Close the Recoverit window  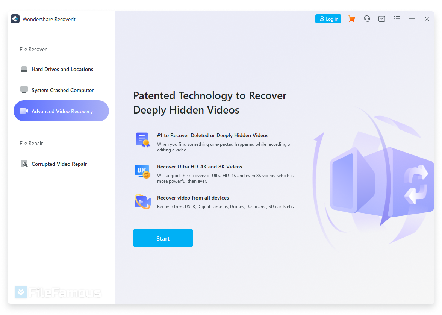[427, 19]
